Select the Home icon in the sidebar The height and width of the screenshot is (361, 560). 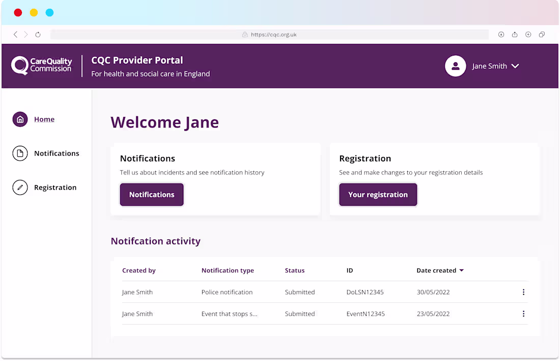coord(20,119)
